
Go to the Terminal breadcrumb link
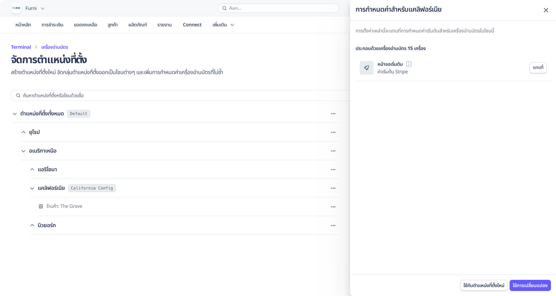(21, 47)
